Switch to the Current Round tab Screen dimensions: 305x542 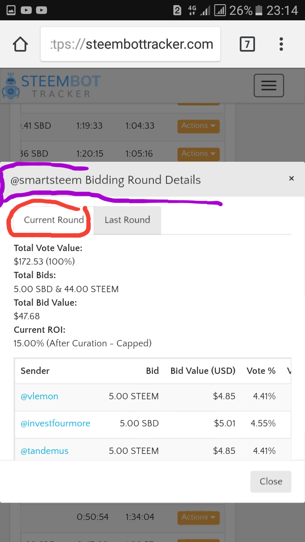point(54,220)
